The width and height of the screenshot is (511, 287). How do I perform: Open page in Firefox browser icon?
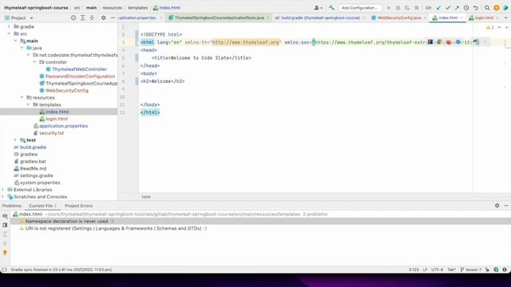click(x=449, y=41)
